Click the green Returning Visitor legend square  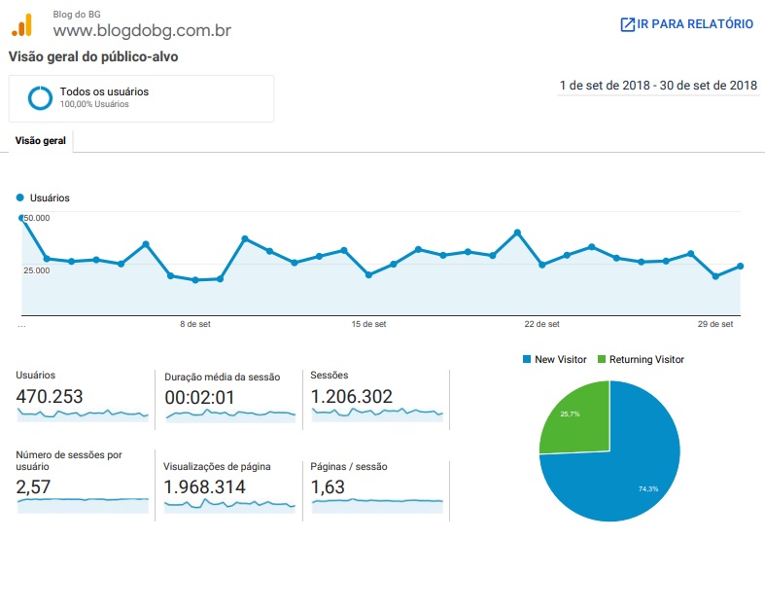click(x=601, y=359)
